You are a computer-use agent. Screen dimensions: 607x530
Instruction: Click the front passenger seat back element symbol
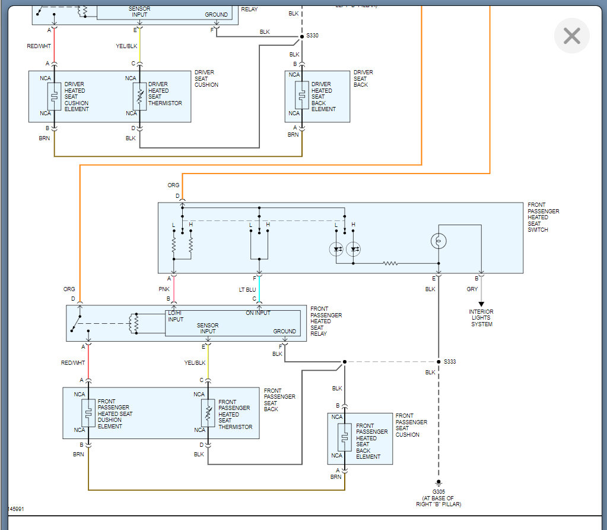(x=345, y=438)
